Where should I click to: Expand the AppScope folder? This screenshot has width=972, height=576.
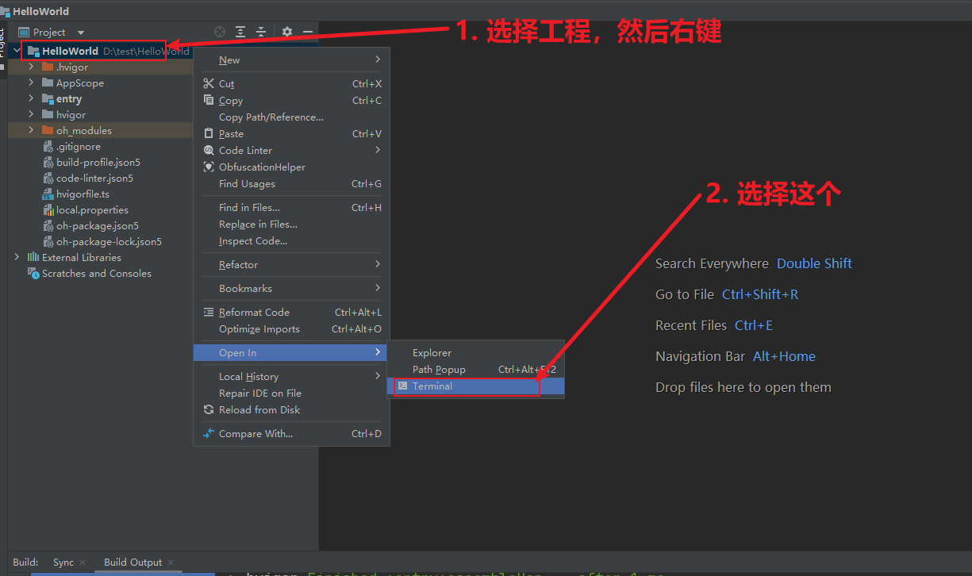[31, 83]
